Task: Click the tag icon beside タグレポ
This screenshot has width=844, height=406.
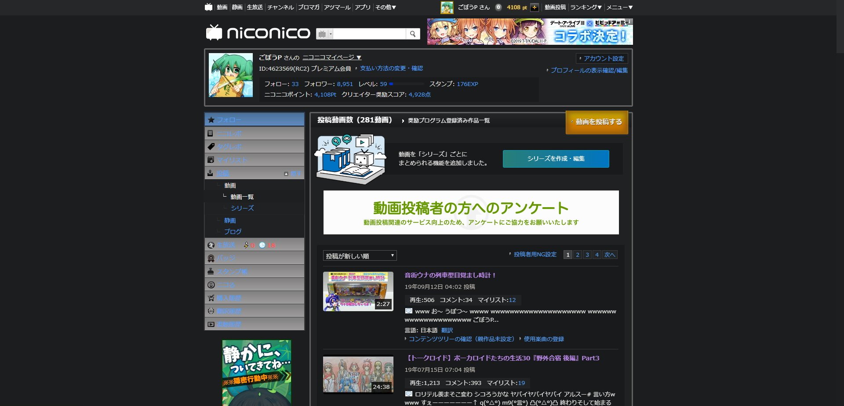Action: [211, 147]
